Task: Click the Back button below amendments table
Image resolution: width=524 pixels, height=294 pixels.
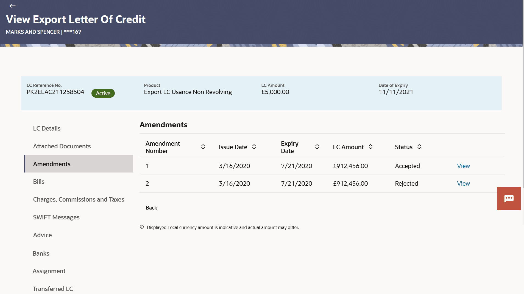Action: pyautogui.click(x=151, y=208)
